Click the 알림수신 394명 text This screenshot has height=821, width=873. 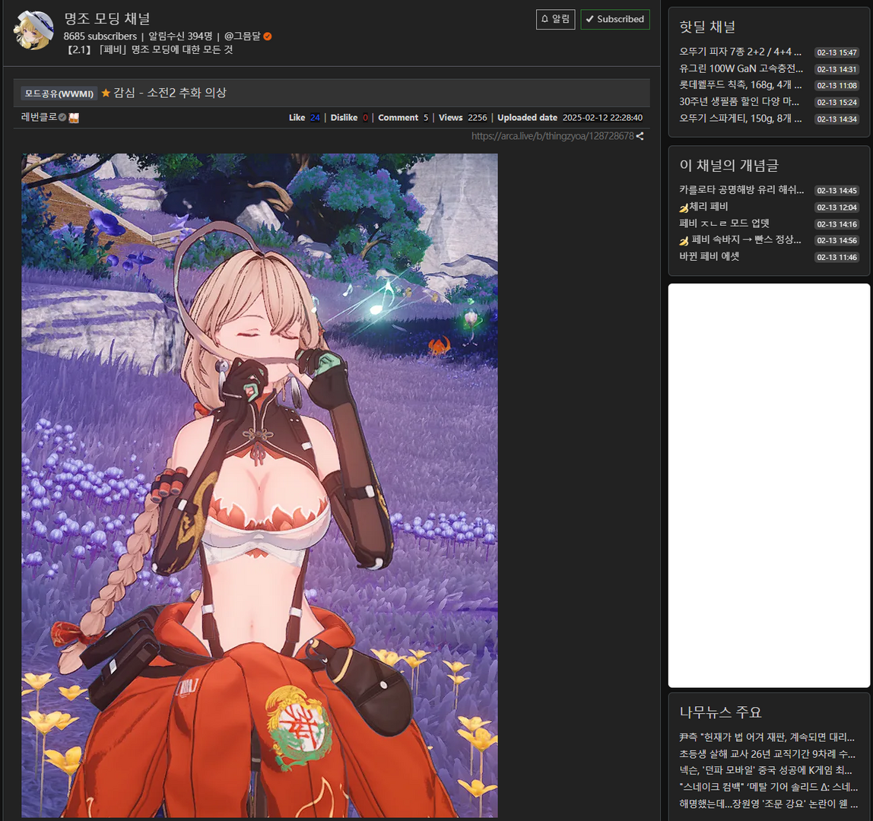[x=180, y=36]
